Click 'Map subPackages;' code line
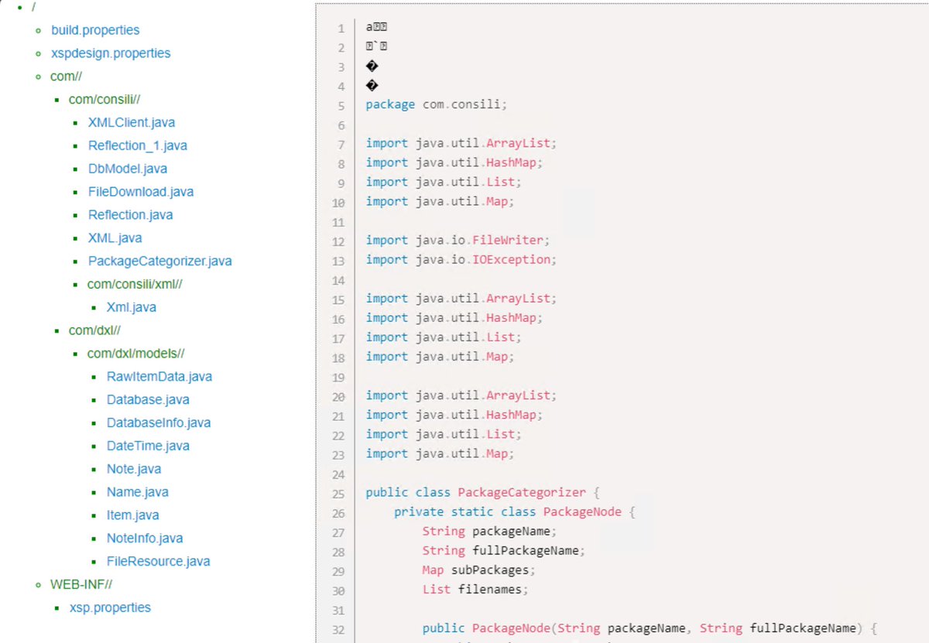 (479, 569)
